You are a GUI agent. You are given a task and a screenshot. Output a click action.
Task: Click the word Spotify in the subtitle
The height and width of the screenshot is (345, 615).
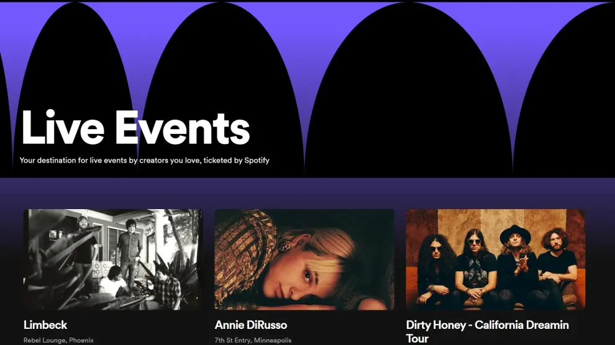tap(257, 160)
